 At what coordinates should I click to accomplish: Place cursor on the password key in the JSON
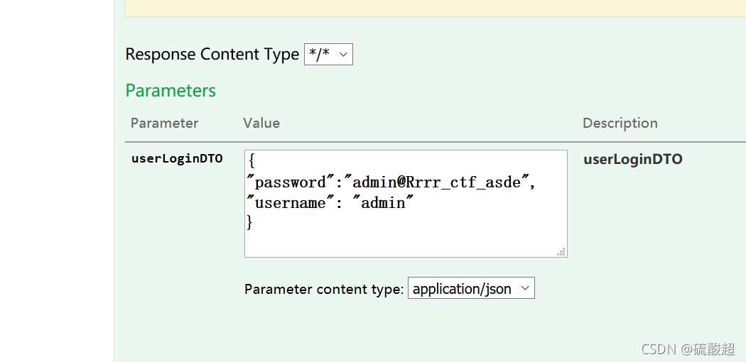[288, 183]
